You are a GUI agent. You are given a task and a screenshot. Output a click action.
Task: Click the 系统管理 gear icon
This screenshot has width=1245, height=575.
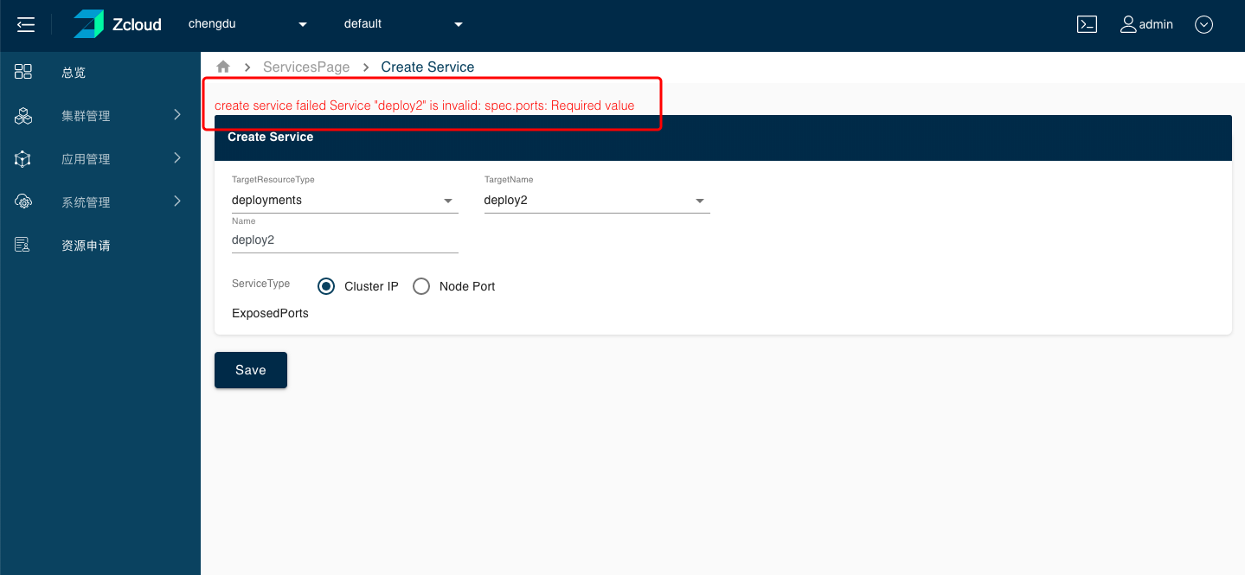[x=23, y=201]
